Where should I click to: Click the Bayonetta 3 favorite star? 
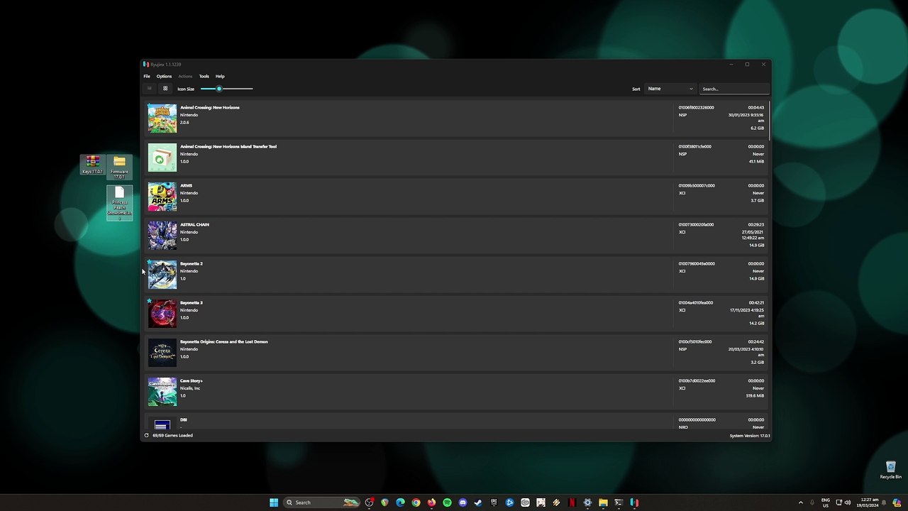(150, 301)
